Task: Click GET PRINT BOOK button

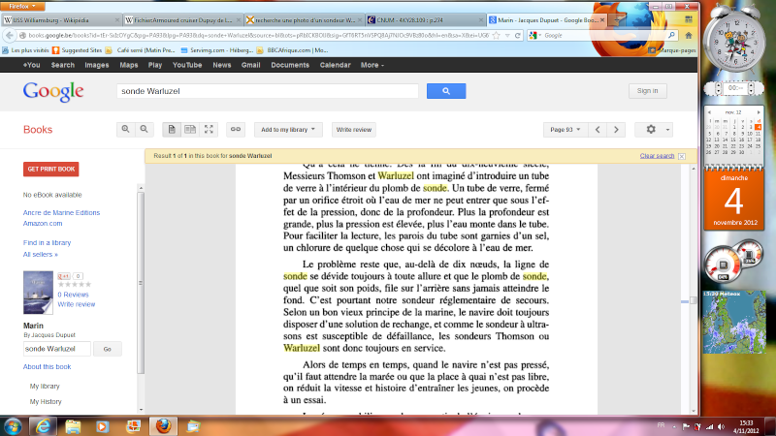Action: (51, 169)
